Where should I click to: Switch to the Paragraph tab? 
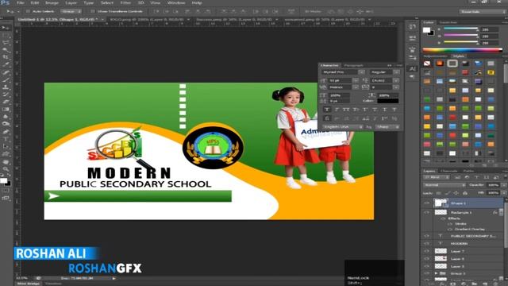(353, 65)
